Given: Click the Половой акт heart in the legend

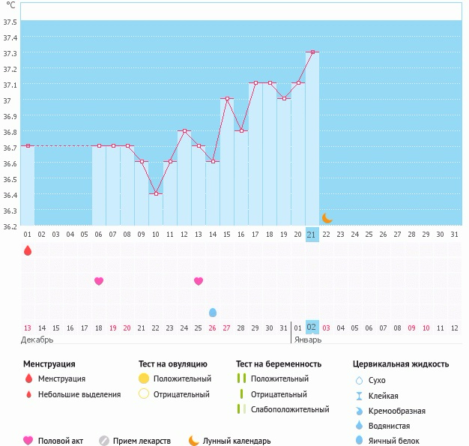Looking at the screenshot, I should [x=28, y=441].
